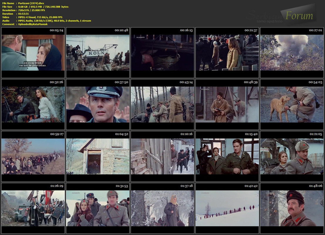Screen dimensions: 325x235
Task: Click the resolution value '720x576 / 25.000 FPS'
Action: [x=31, y=10]
